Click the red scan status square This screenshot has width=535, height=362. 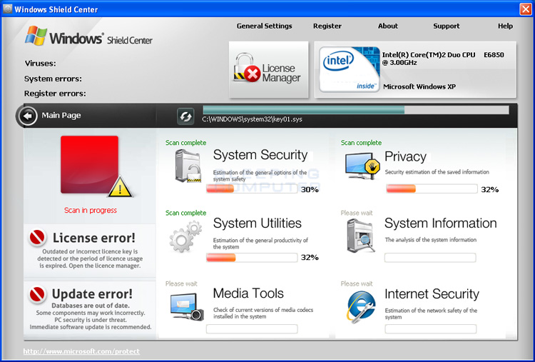click(x=90, y=165)
